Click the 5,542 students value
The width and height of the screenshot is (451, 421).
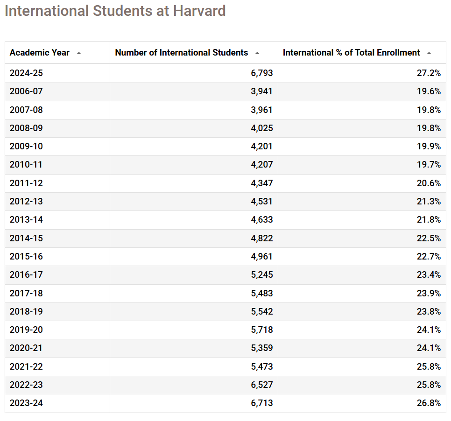[x=262, y=311]
